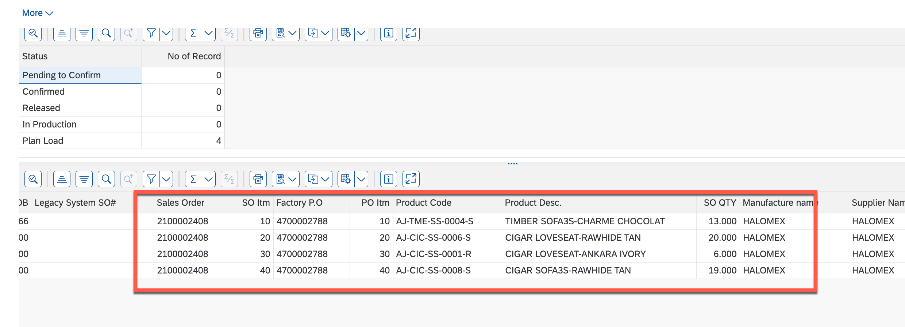The width and height of the screenshot is (905, 327).
Task: Click the sum total icon above sales order table
Action: click(193, 179)
